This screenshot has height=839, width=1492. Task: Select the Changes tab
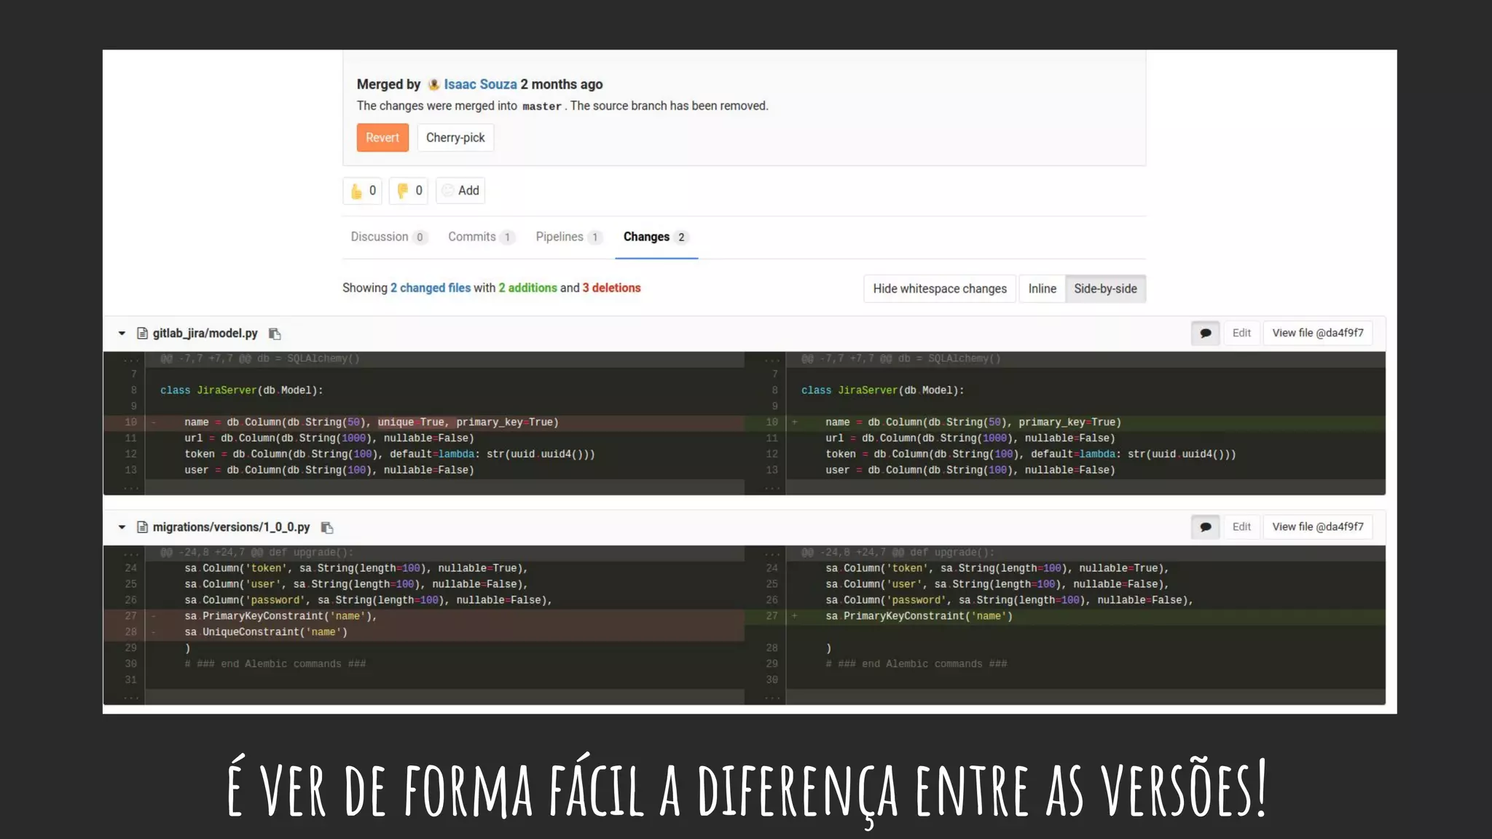pyautogui.click(x=656, y=237)
